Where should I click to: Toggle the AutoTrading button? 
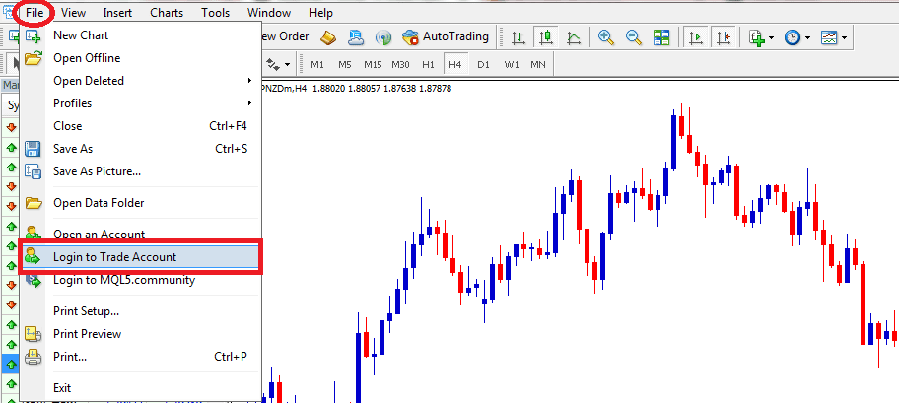pyautogui.click(x=445, y=37)
